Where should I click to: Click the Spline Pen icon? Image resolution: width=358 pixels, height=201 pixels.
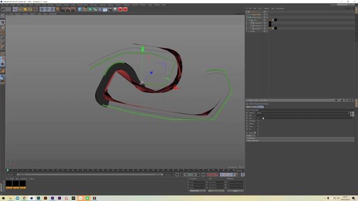(85, 9)
